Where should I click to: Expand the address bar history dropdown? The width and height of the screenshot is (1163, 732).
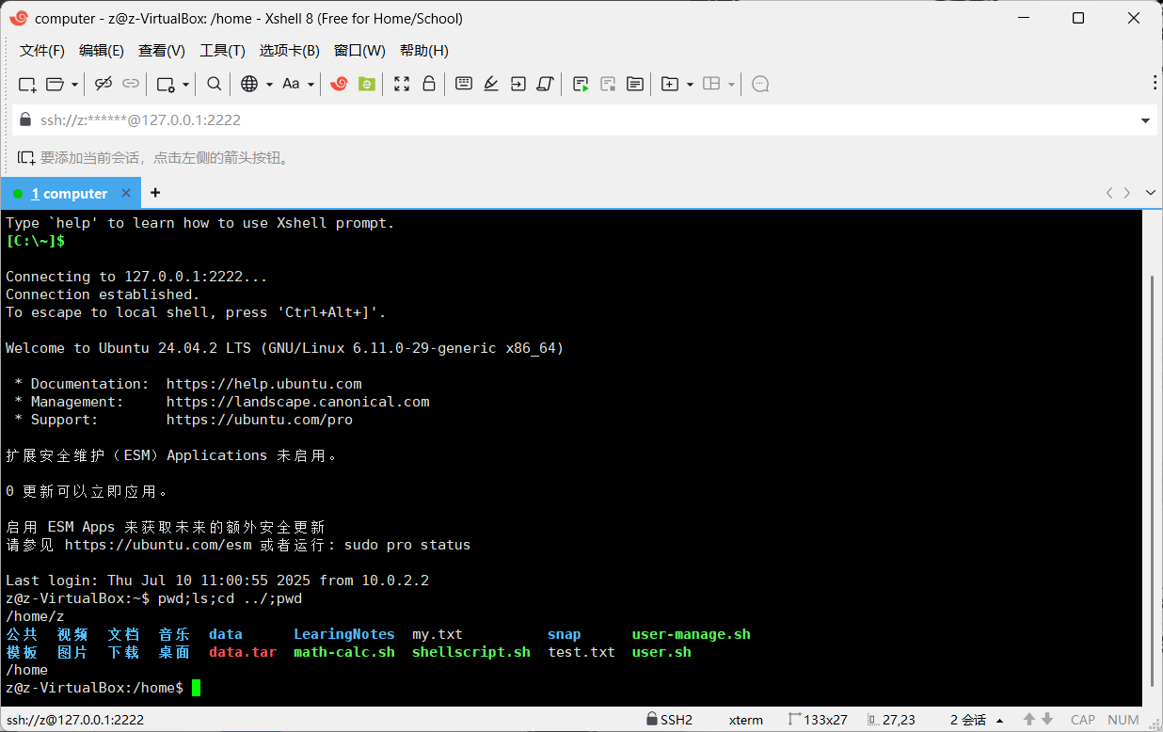(1145, 120)
